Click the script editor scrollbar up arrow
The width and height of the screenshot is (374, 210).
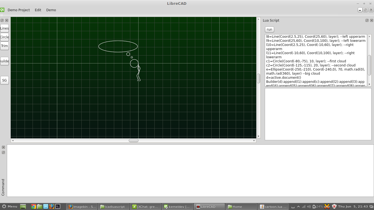369,36
